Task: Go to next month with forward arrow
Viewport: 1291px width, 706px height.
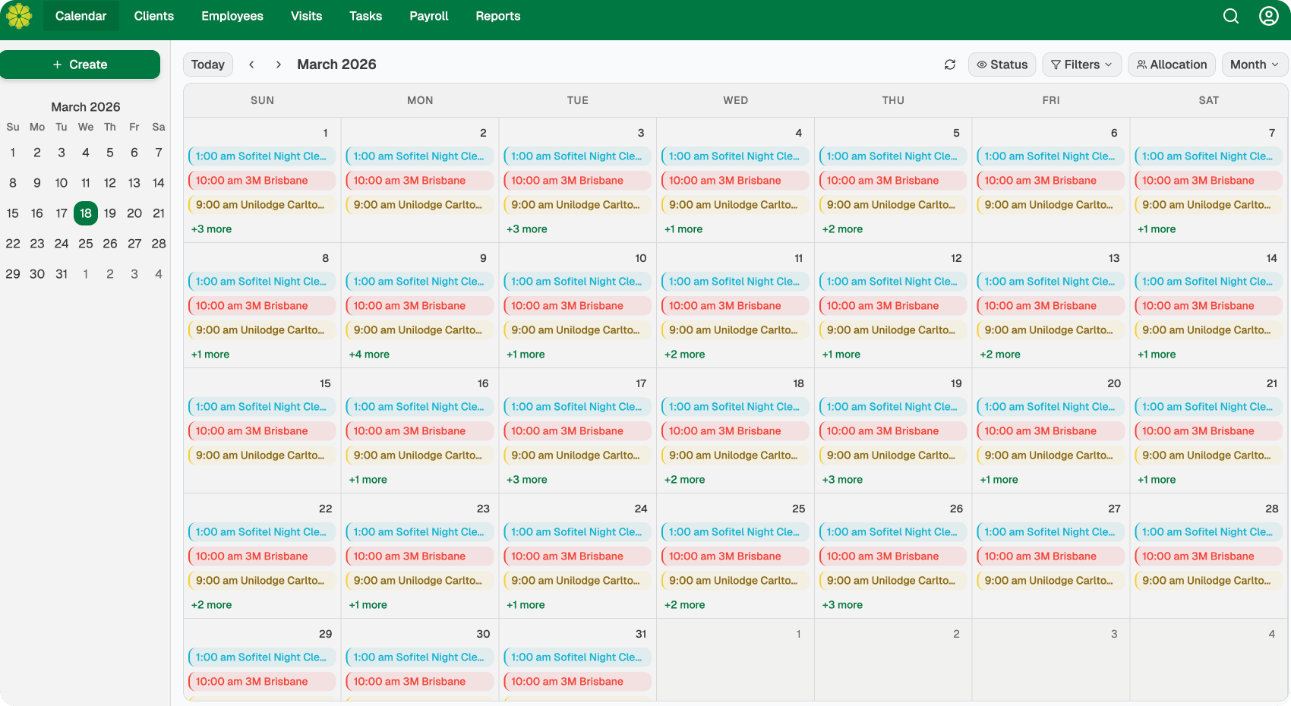Action: pyautogui.click(x=278, y=65)
